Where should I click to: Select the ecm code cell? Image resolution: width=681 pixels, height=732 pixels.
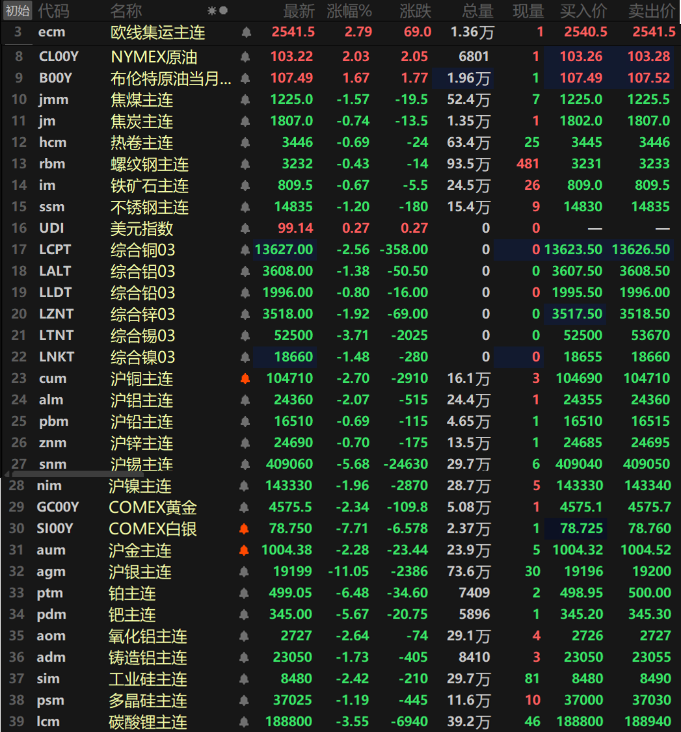click(x=51, y=33)
